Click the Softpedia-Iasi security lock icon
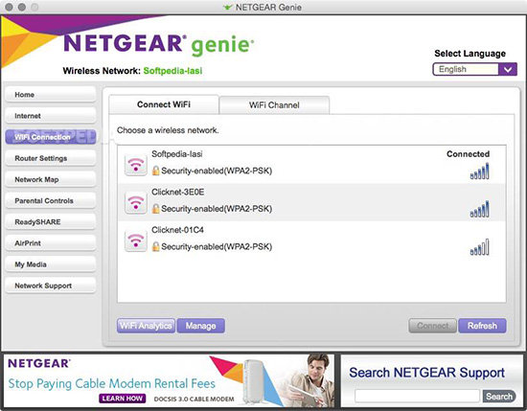The width and height of the screenshot is (527, 411). click(x=155, y=171)
